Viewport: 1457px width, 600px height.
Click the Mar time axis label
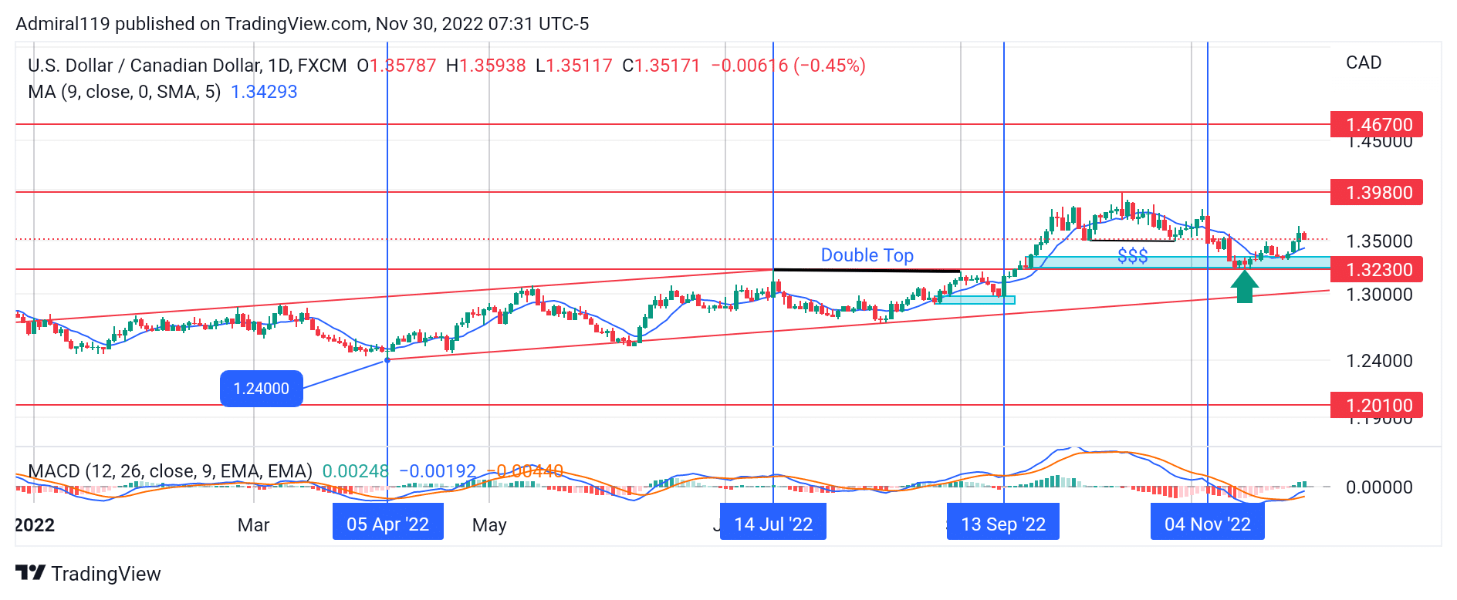[253, 525]
